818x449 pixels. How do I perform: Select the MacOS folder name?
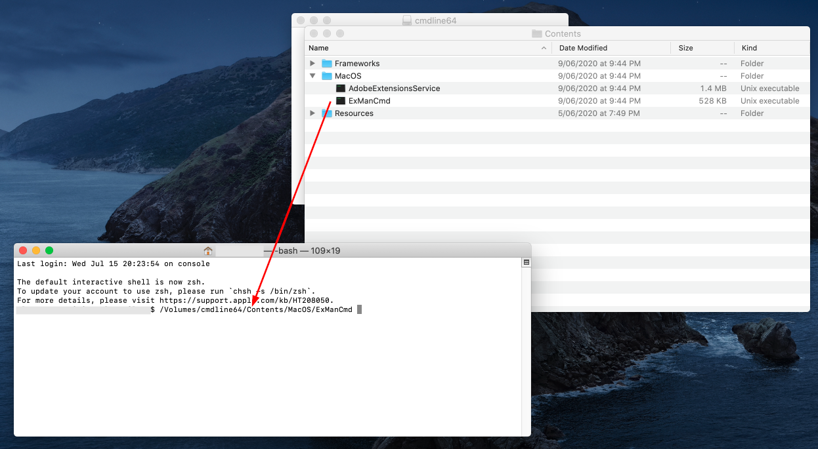(x=348, y=76)
